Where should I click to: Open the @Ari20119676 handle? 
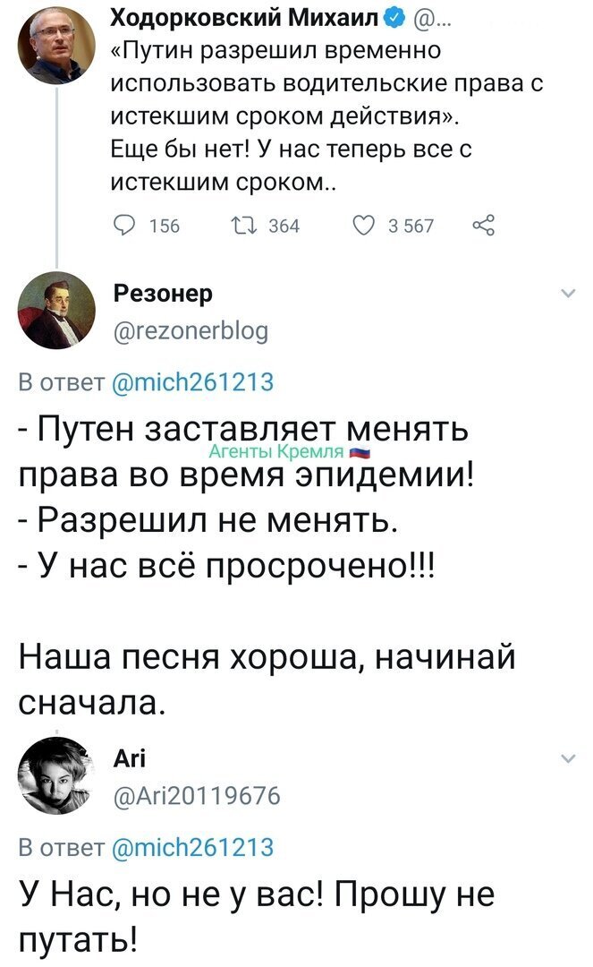pyautogui.click(x=197, y=796)
